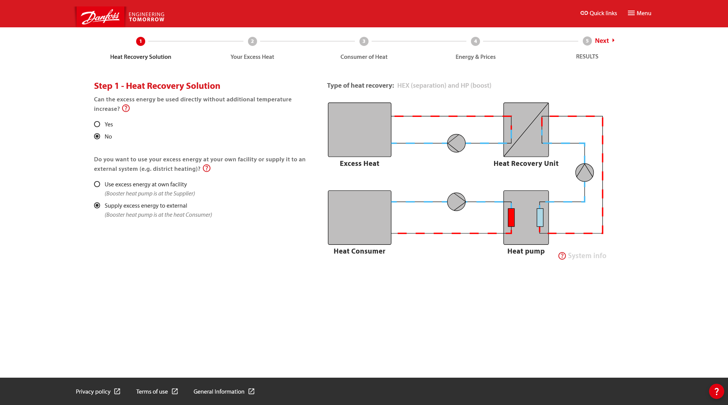The width and height of the screenshot is (728, 405).
Task: Click the red floating help button
Action: (716, 391)
